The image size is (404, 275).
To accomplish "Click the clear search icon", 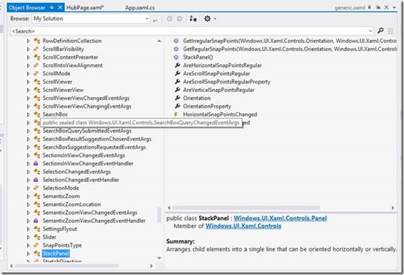I will pos(391,30).
